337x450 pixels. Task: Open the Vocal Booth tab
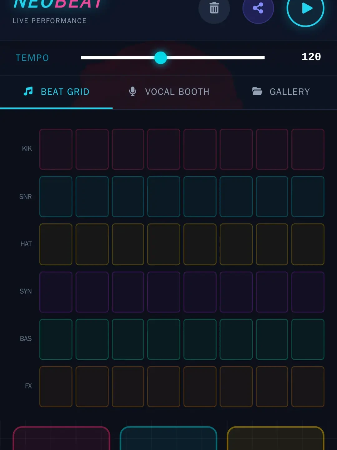169,92
